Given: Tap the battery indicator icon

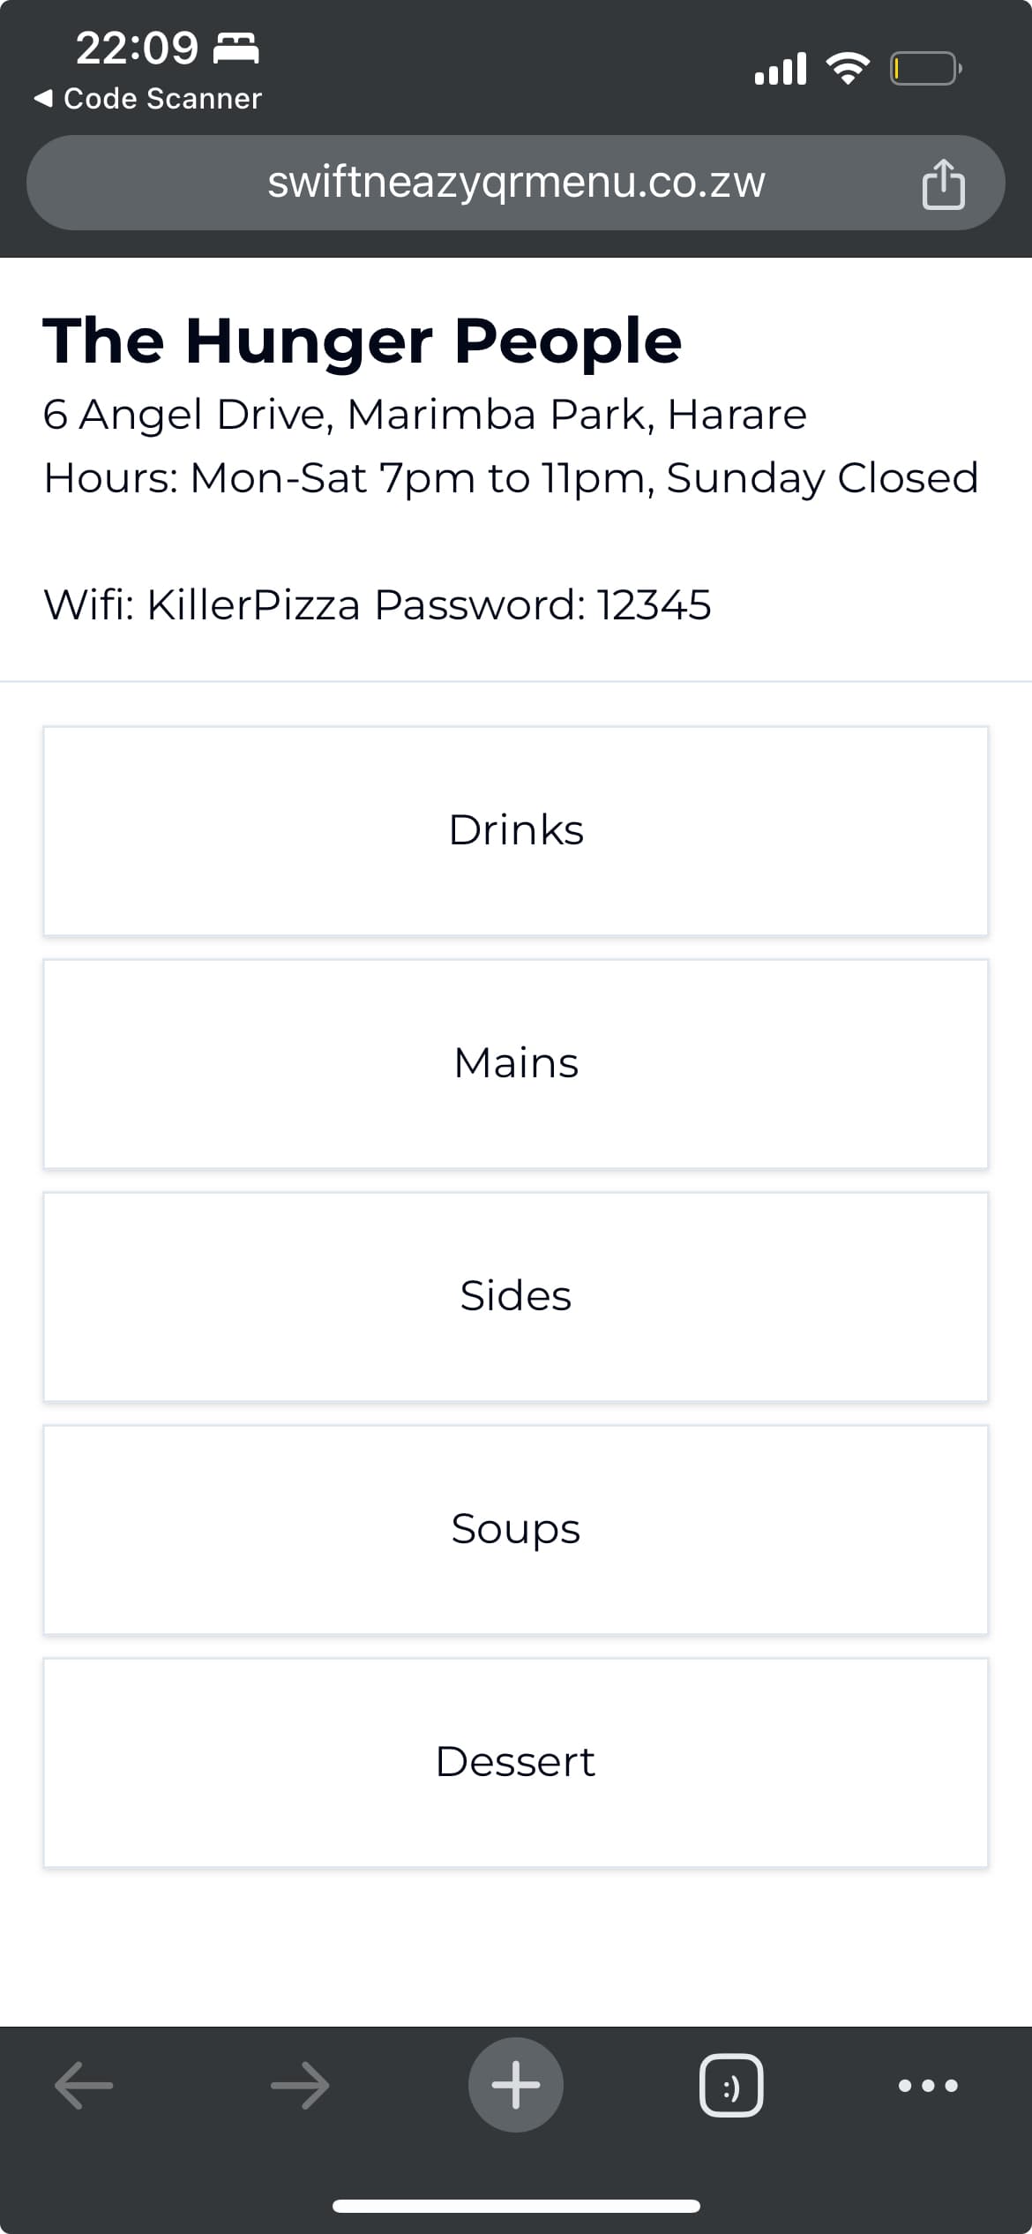Looking at the screenshot, I should 924,68.
